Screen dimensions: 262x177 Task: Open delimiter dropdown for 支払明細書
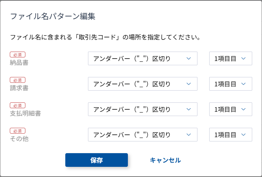pos(142,109)
